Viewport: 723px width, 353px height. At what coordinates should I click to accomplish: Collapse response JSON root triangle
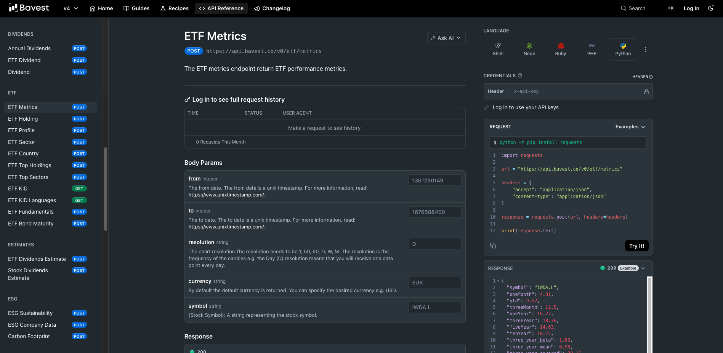498,281
